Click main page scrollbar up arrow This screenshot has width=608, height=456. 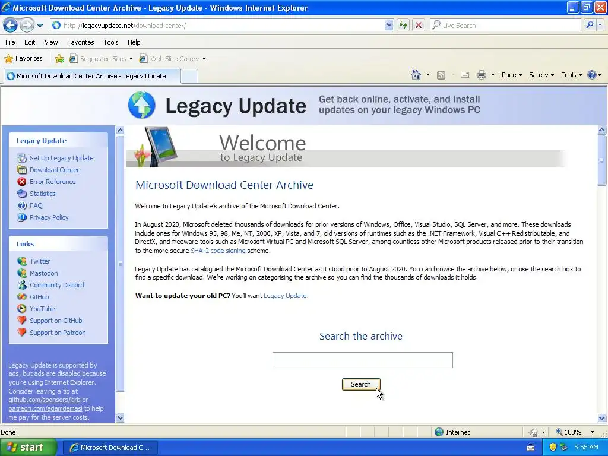point(602,129)
